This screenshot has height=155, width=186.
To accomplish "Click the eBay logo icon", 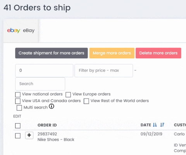I will pos(14,31).
